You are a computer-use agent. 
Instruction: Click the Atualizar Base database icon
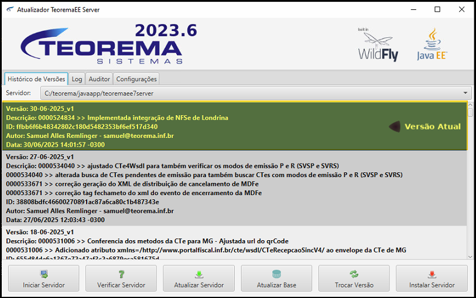[x=276, y=275]
